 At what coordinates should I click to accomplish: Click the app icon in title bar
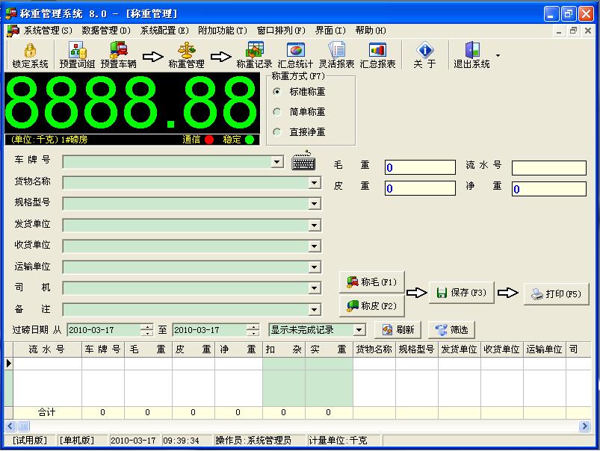pos(10,13)
